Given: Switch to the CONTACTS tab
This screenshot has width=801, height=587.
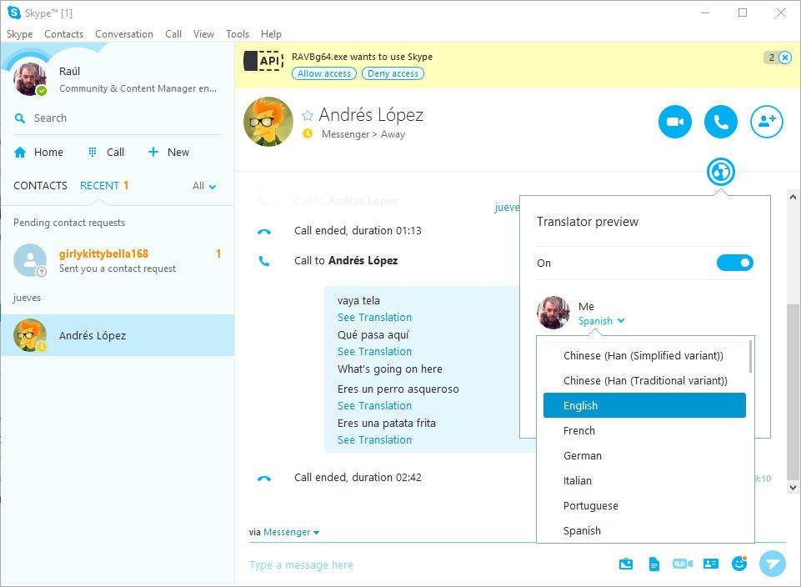Looking at the screenshot, I should click(40, 185).
